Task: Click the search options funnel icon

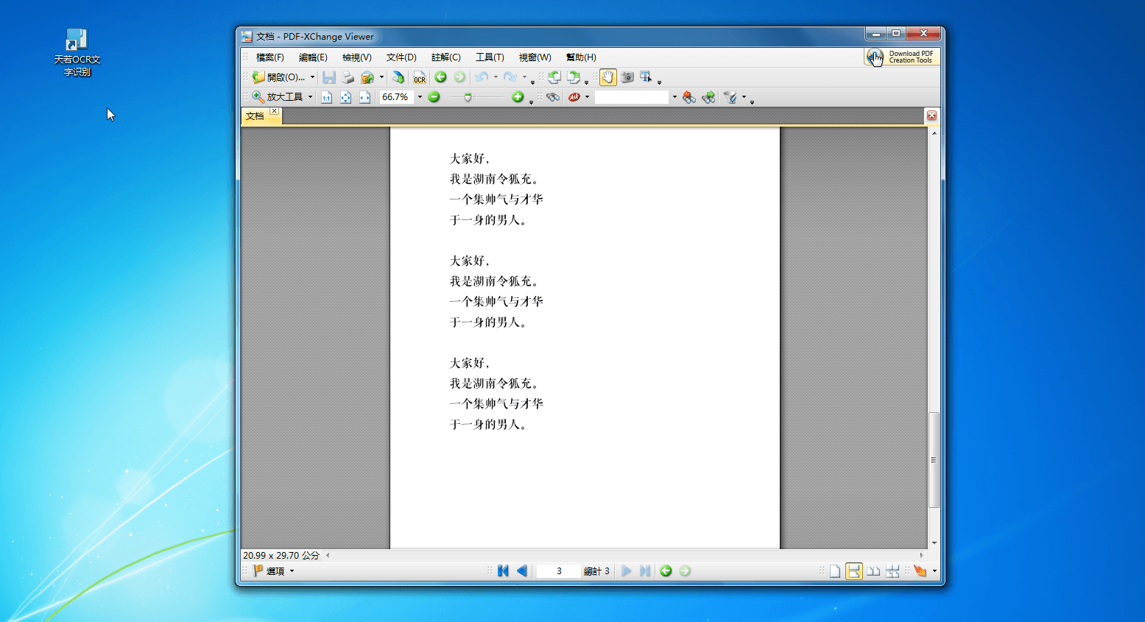Action: (x=730, y=97)
